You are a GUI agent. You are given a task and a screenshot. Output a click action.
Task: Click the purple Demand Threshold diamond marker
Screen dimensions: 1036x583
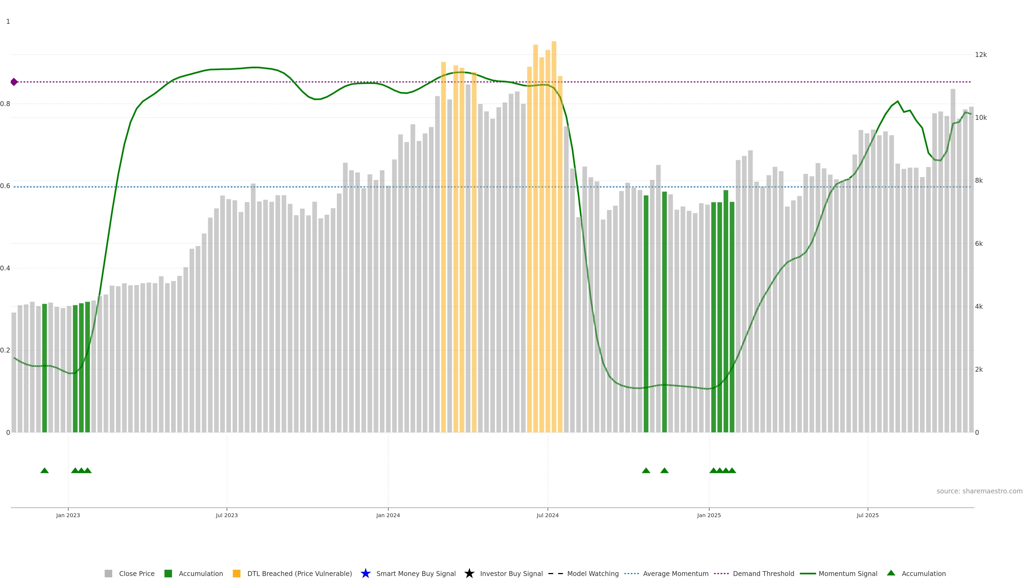14,82
